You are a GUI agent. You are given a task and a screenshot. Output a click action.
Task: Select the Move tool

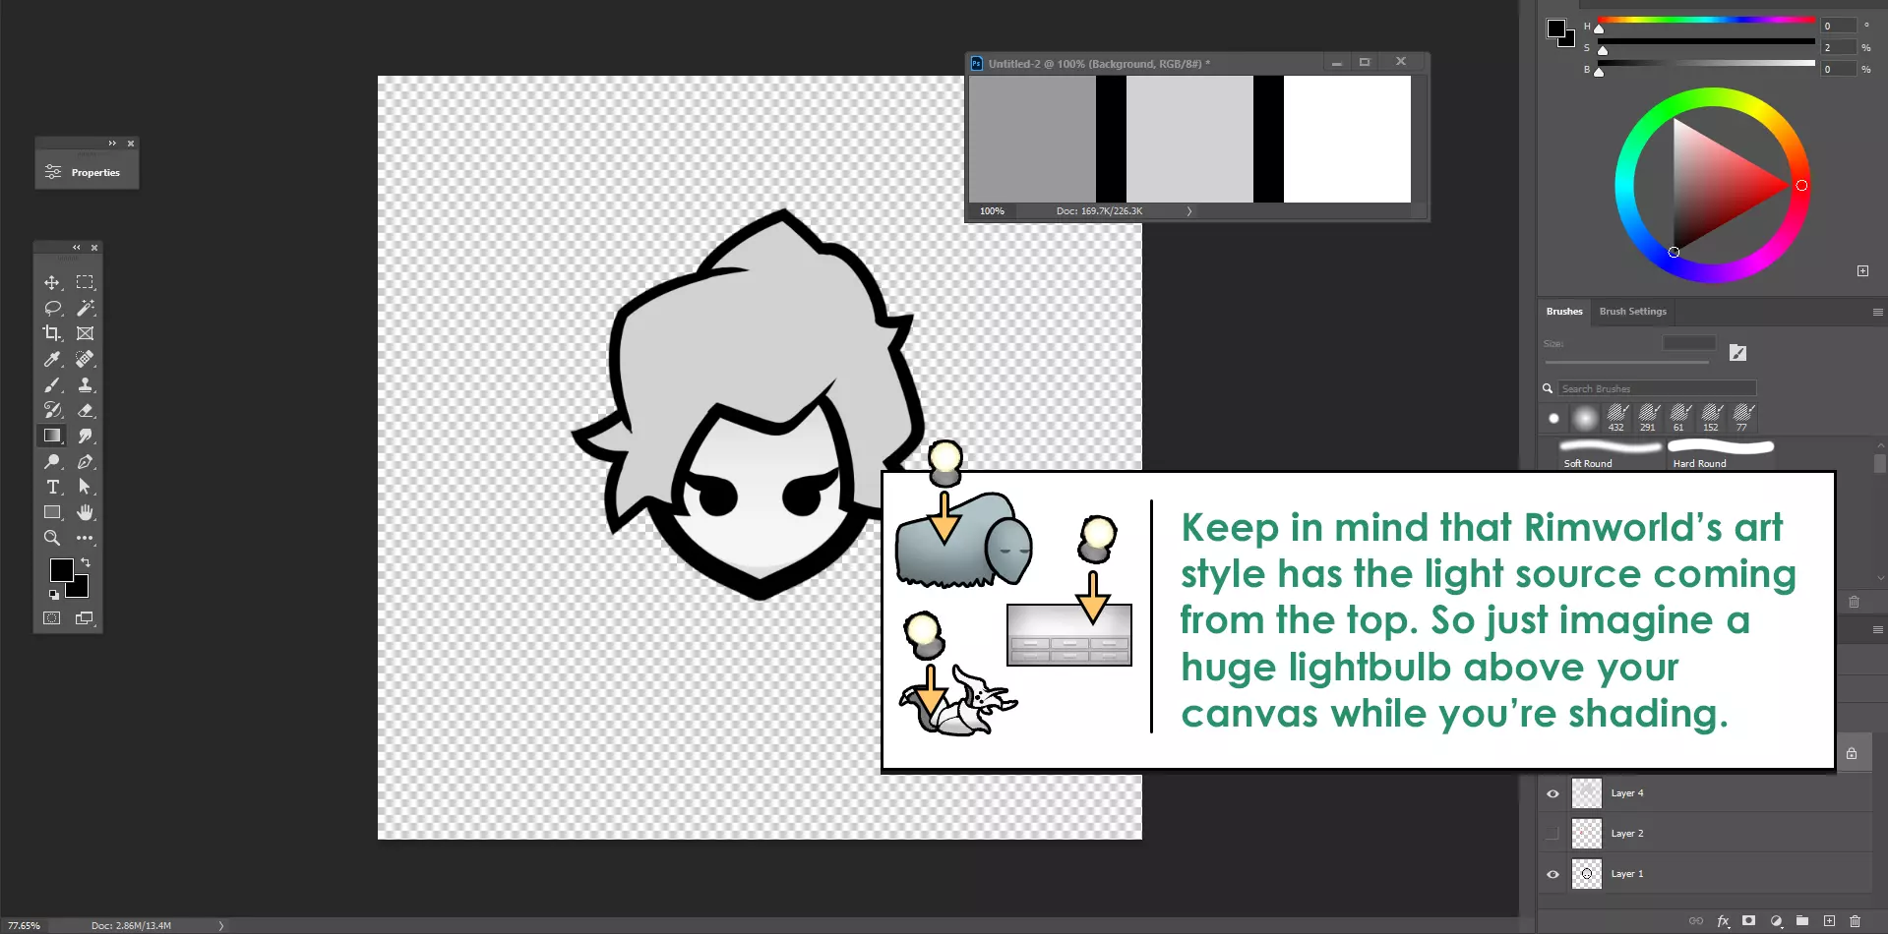(52, 283)
